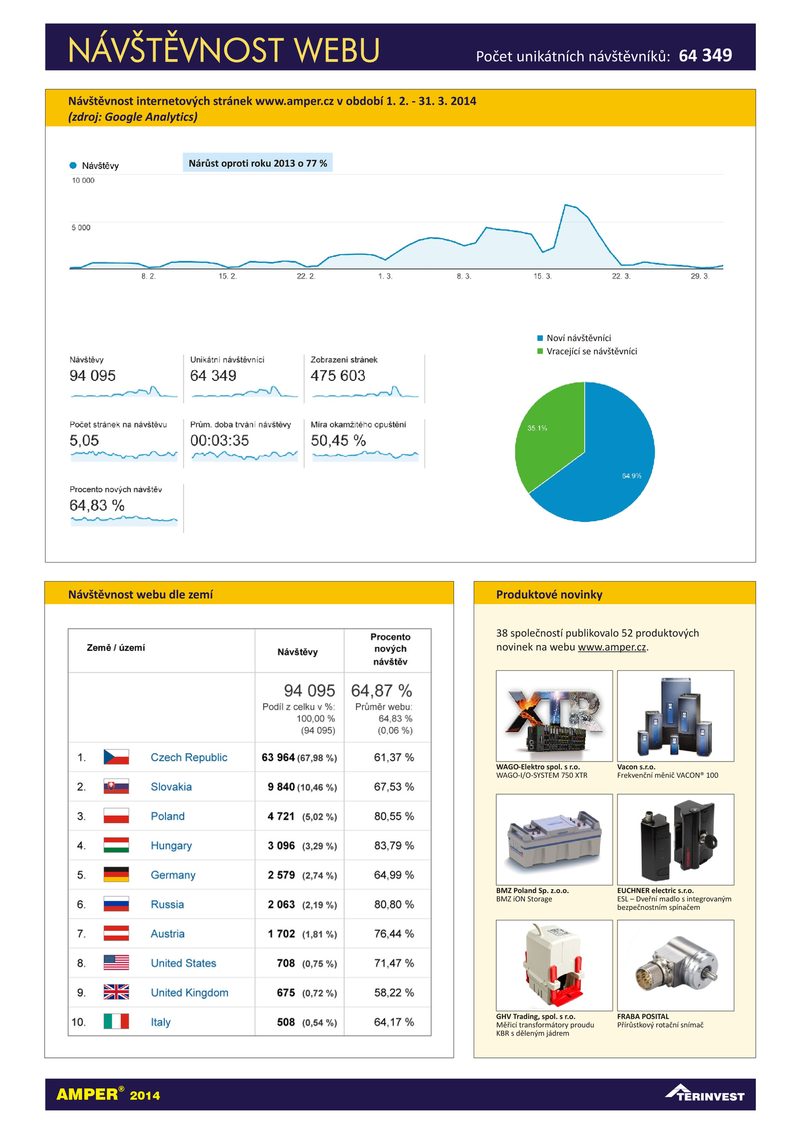The image size is (802, 1133).
Task: Click the Míra okamžitého opuštění 50,45 % sparkline
Action: [365, 456]
